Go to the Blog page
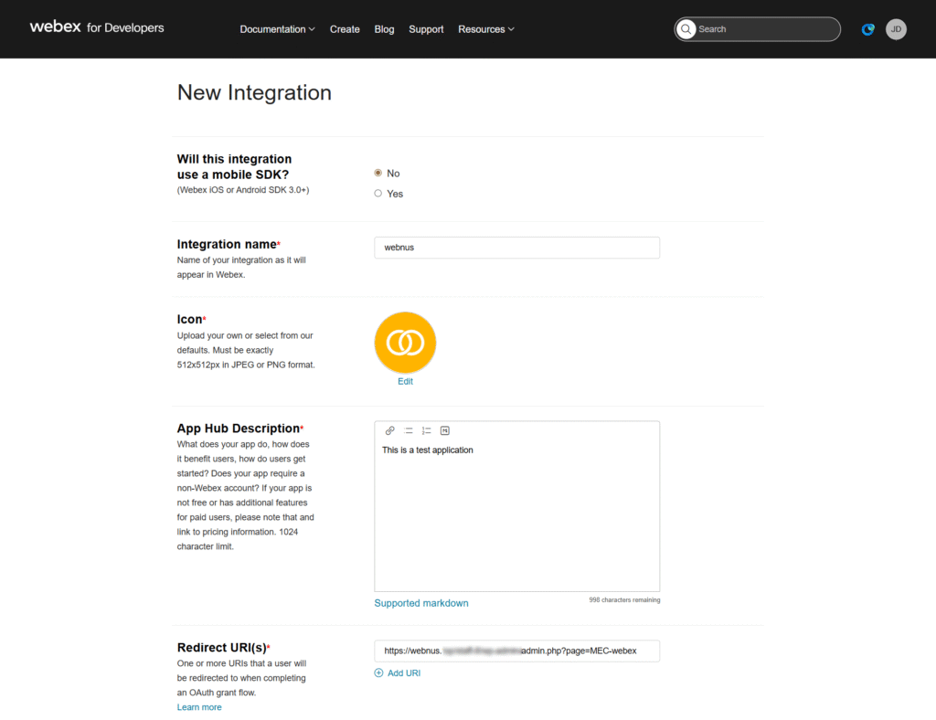Viewport: 936px width, 720px height. click(384, 28)
